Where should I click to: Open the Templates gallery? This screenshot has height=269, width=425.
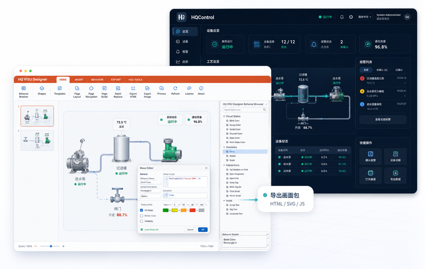tap(59, 88)
